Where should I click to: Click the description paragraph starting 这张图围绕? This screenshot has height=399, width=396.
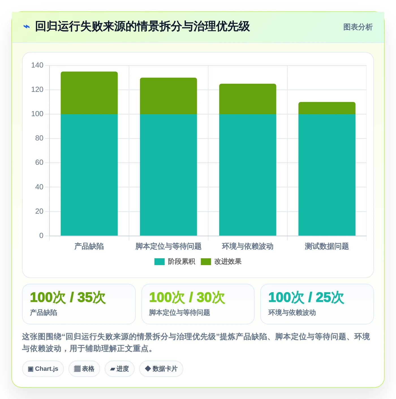[x=196, y=342]
